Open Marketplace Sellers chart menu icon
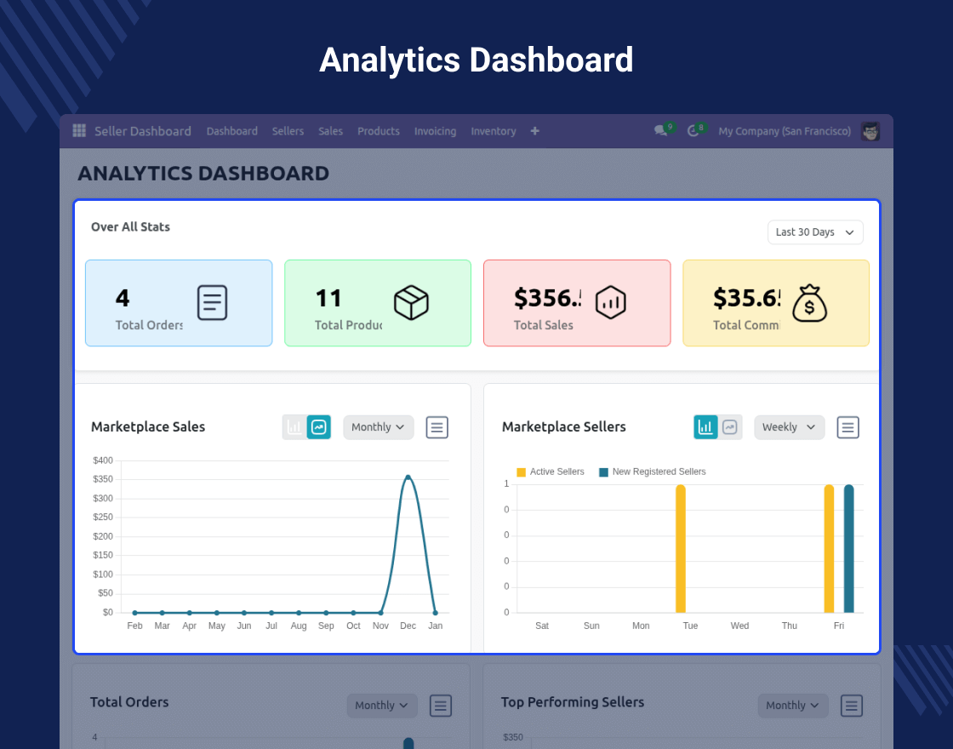The image size is (953, 749). 847,427
